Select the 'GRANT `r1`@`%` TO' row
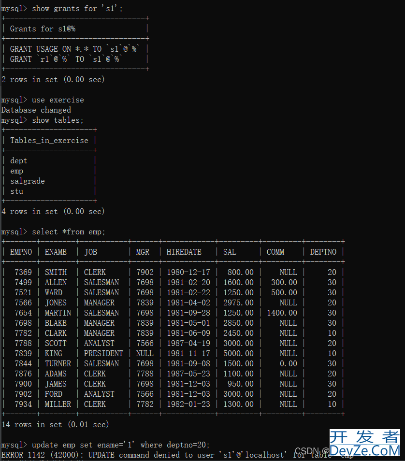 (x=66, y=59)
